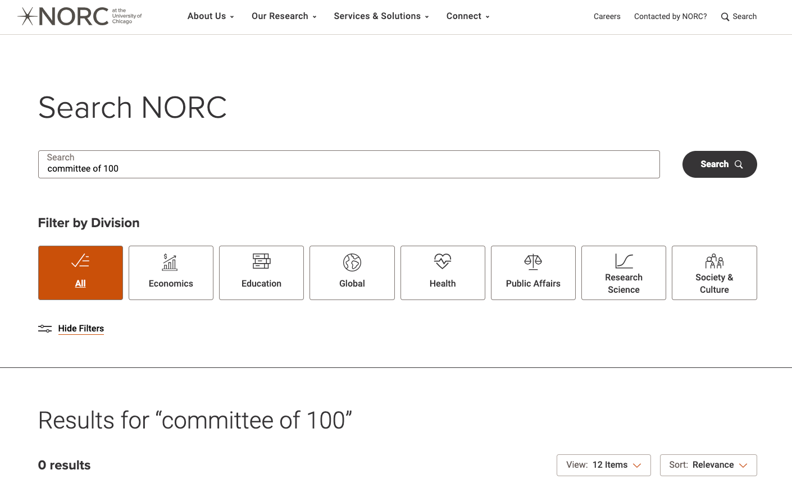Filter by Global division
Image resolution: width=792 pixels, height=493 pixels.
coord(352,273)
